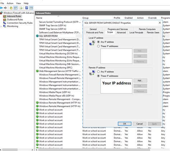The image size is (170, 151).
Task: Select the Outbound Rules tree item
Action: coord(15,19)
